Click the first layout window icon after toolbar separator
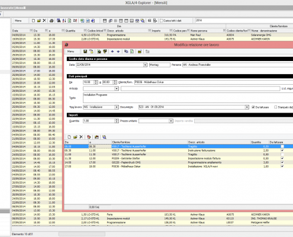 click(105, 21)
